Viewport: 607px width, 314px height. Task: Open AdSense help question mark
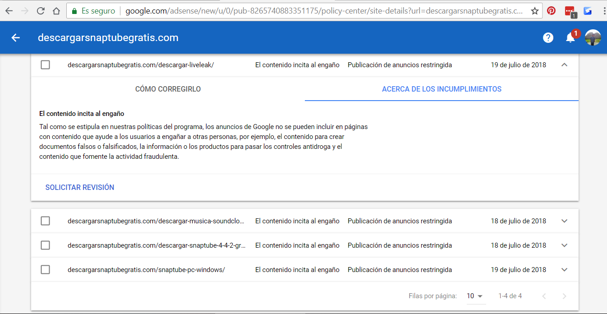coord(548,38)
